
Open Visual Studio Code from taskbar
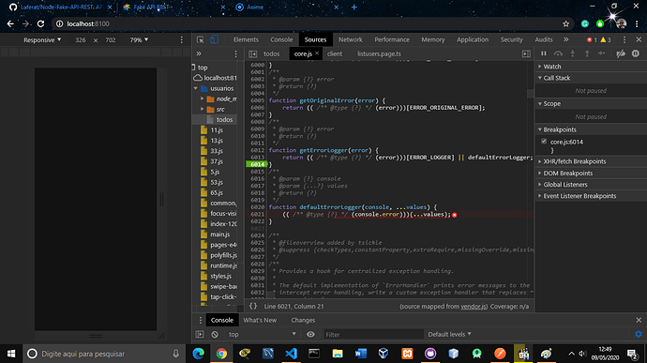click(x=291, y=354)
